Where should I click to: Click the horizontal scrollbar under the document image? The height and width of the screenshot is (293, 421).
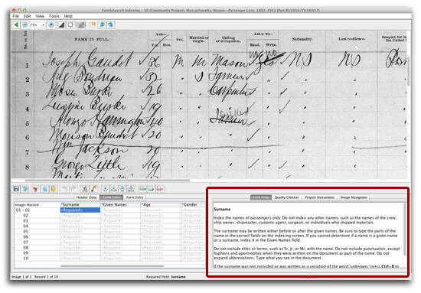coord(107,181)
